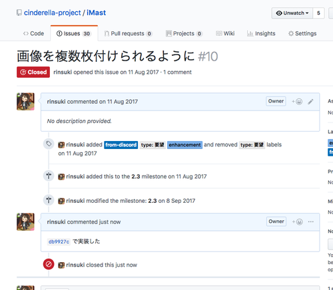
Task: Open the Projects tab
Action: point(184,33)
